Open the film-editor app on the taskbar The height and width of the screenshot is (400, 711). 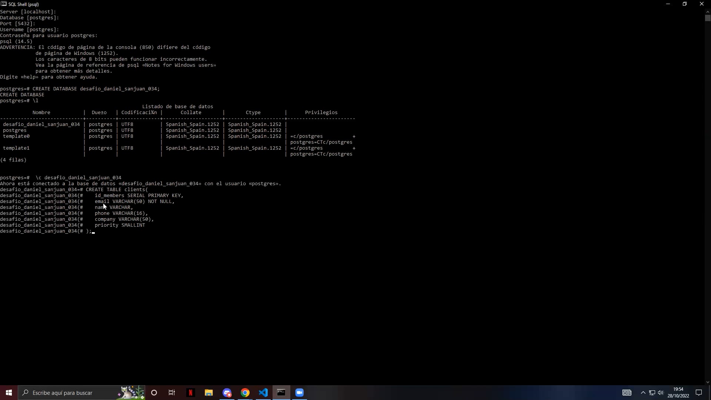pyautogui.click(x=172, y=393)
